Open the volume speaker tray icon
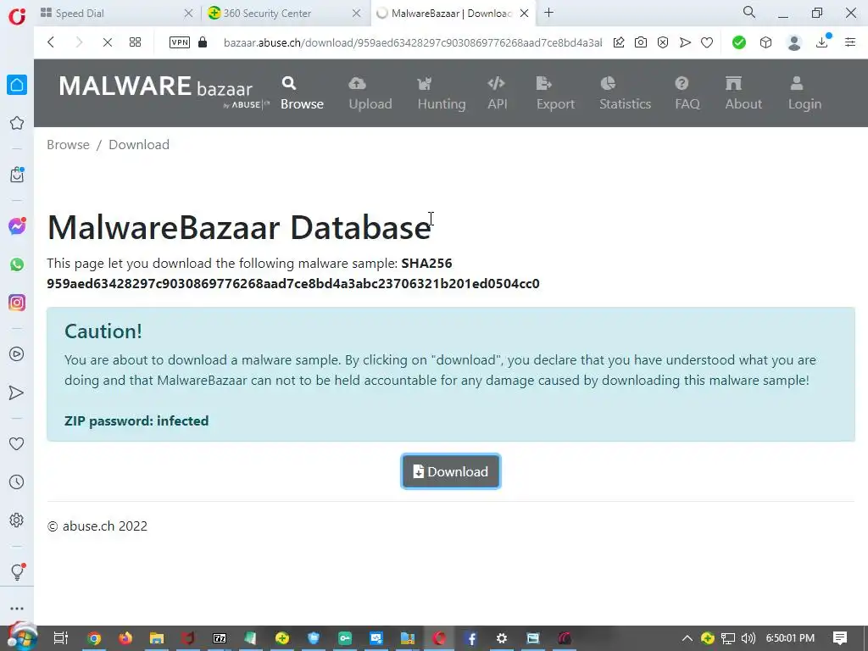This screenshot has width=868, height=651. click(x=748, y=638)
